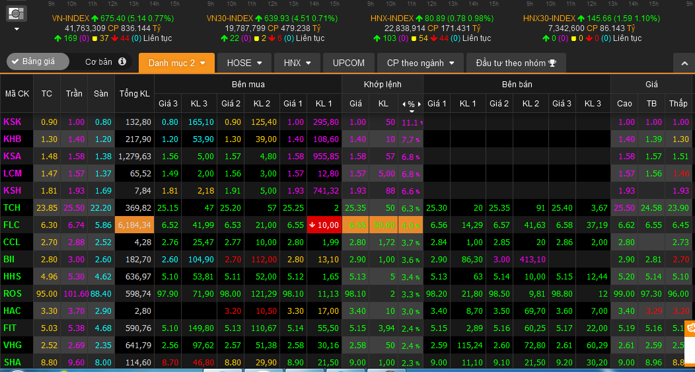The height and width of the screenshot is (372, 695).
Task: Click the TB column header
Action: (x=651, y=104)
